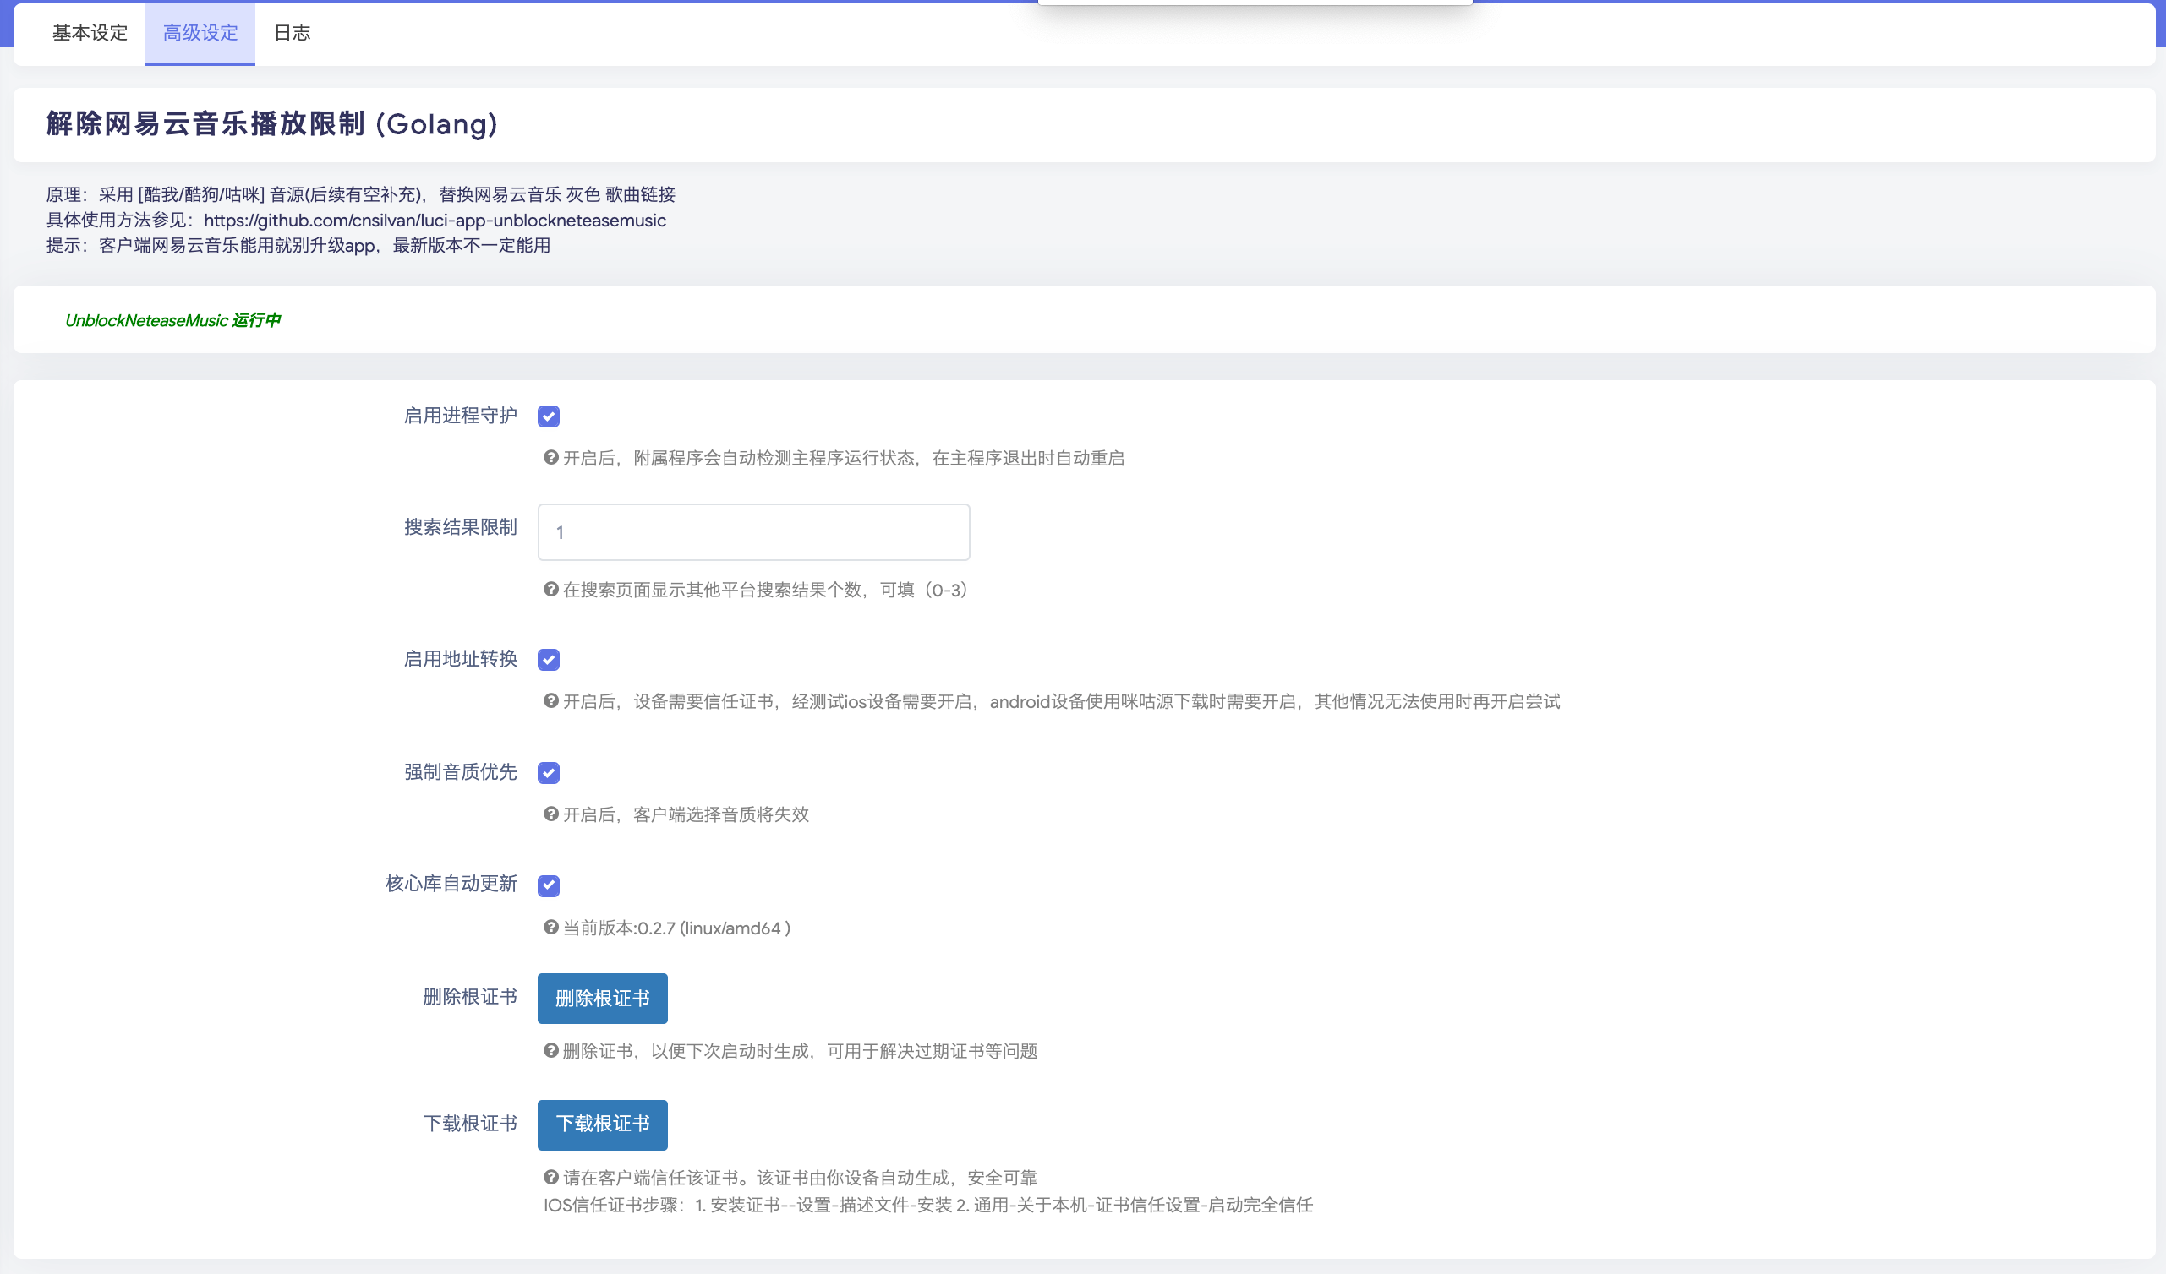Click help icon next to 客户端选择音质将失效
Screen dimensions: 2166x1274
point(551,814)
